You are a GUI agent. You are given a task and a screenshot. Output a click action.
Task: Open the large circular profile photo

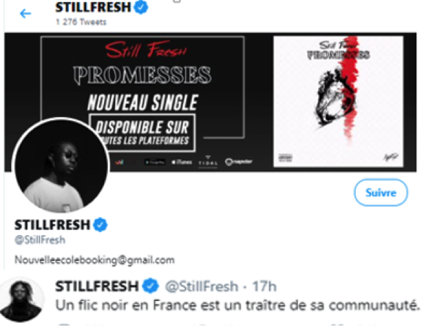coord(61,165)
